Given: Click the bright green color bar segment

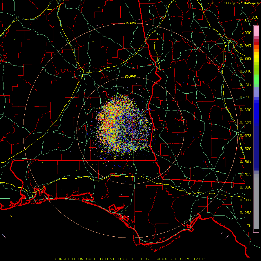Looking at the screenshot, I should pos(256,79).
